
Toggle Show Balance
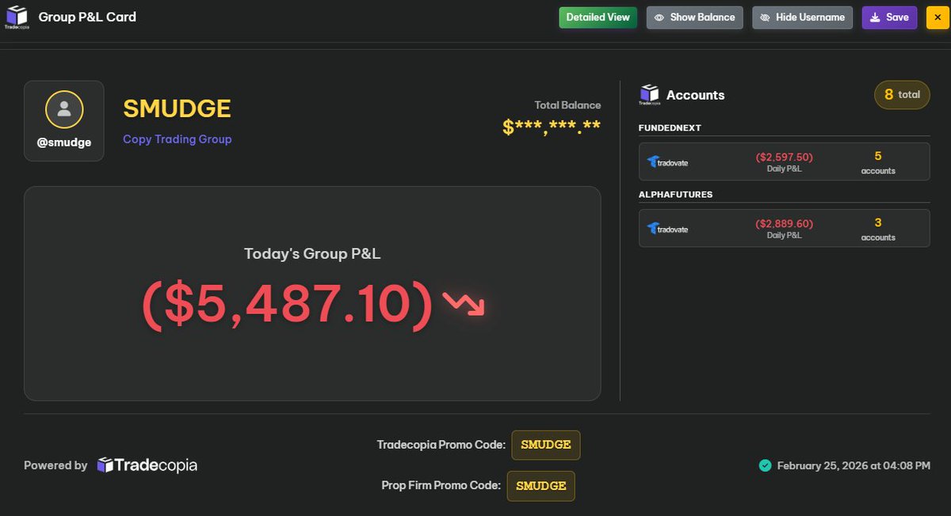pyautogui.click(x=695, y=17)
